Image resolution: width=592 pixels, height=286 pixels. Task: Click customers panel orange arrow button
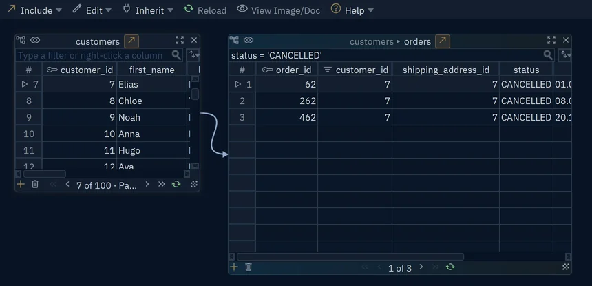(x=131, y=41)
